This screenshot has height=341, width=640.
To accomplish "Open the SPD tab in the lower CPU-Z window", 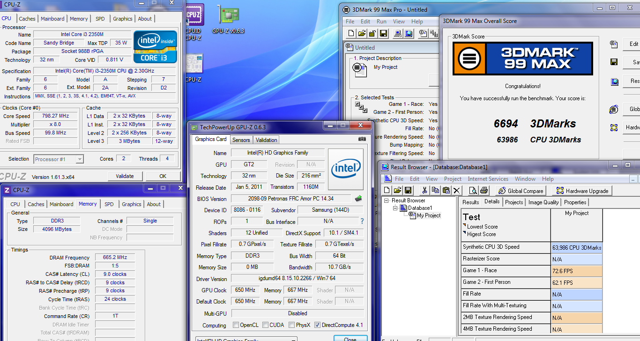I will [109, 204].
